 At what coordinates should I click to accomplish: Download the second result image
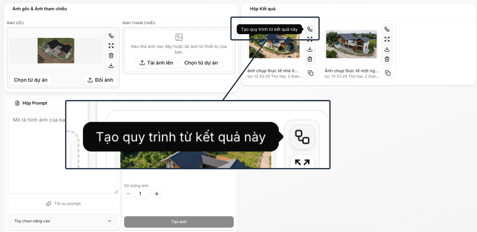tap(387, 49)
